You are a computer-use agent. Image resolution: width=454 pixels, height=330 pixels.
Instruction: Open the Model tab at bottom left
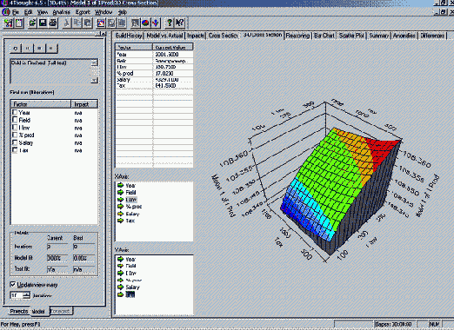click(39, 312)
